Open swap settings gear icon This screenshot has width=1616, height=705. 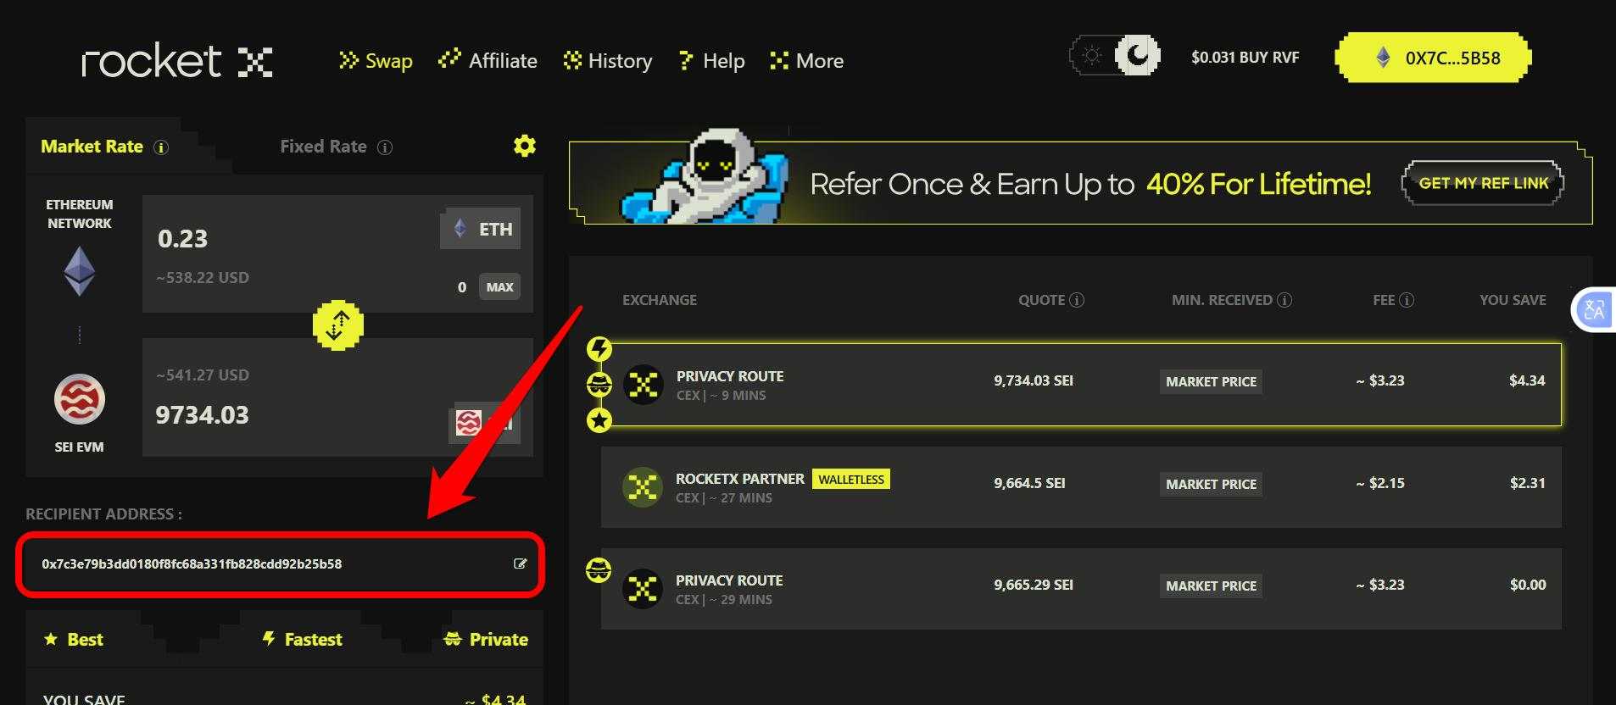[x=525, y=146]
